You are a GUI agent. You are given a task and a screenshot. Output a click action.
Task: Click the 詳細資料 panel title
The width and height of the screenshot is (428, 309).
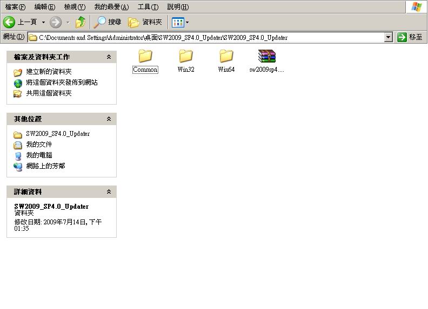tap(28, 191)
